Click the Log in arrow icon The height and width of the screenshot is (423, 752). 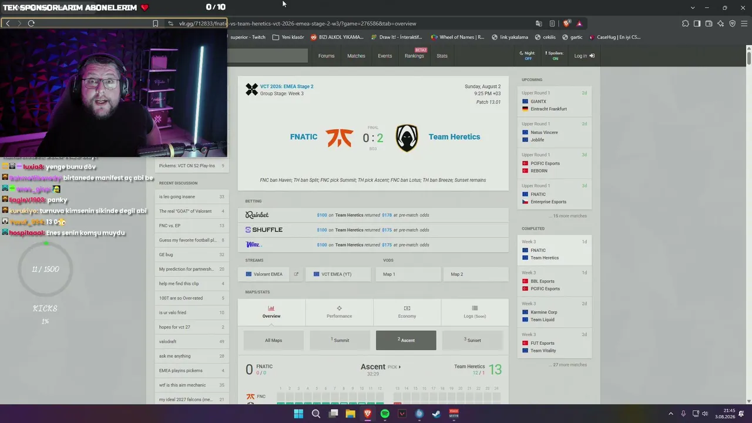(592, 56)
